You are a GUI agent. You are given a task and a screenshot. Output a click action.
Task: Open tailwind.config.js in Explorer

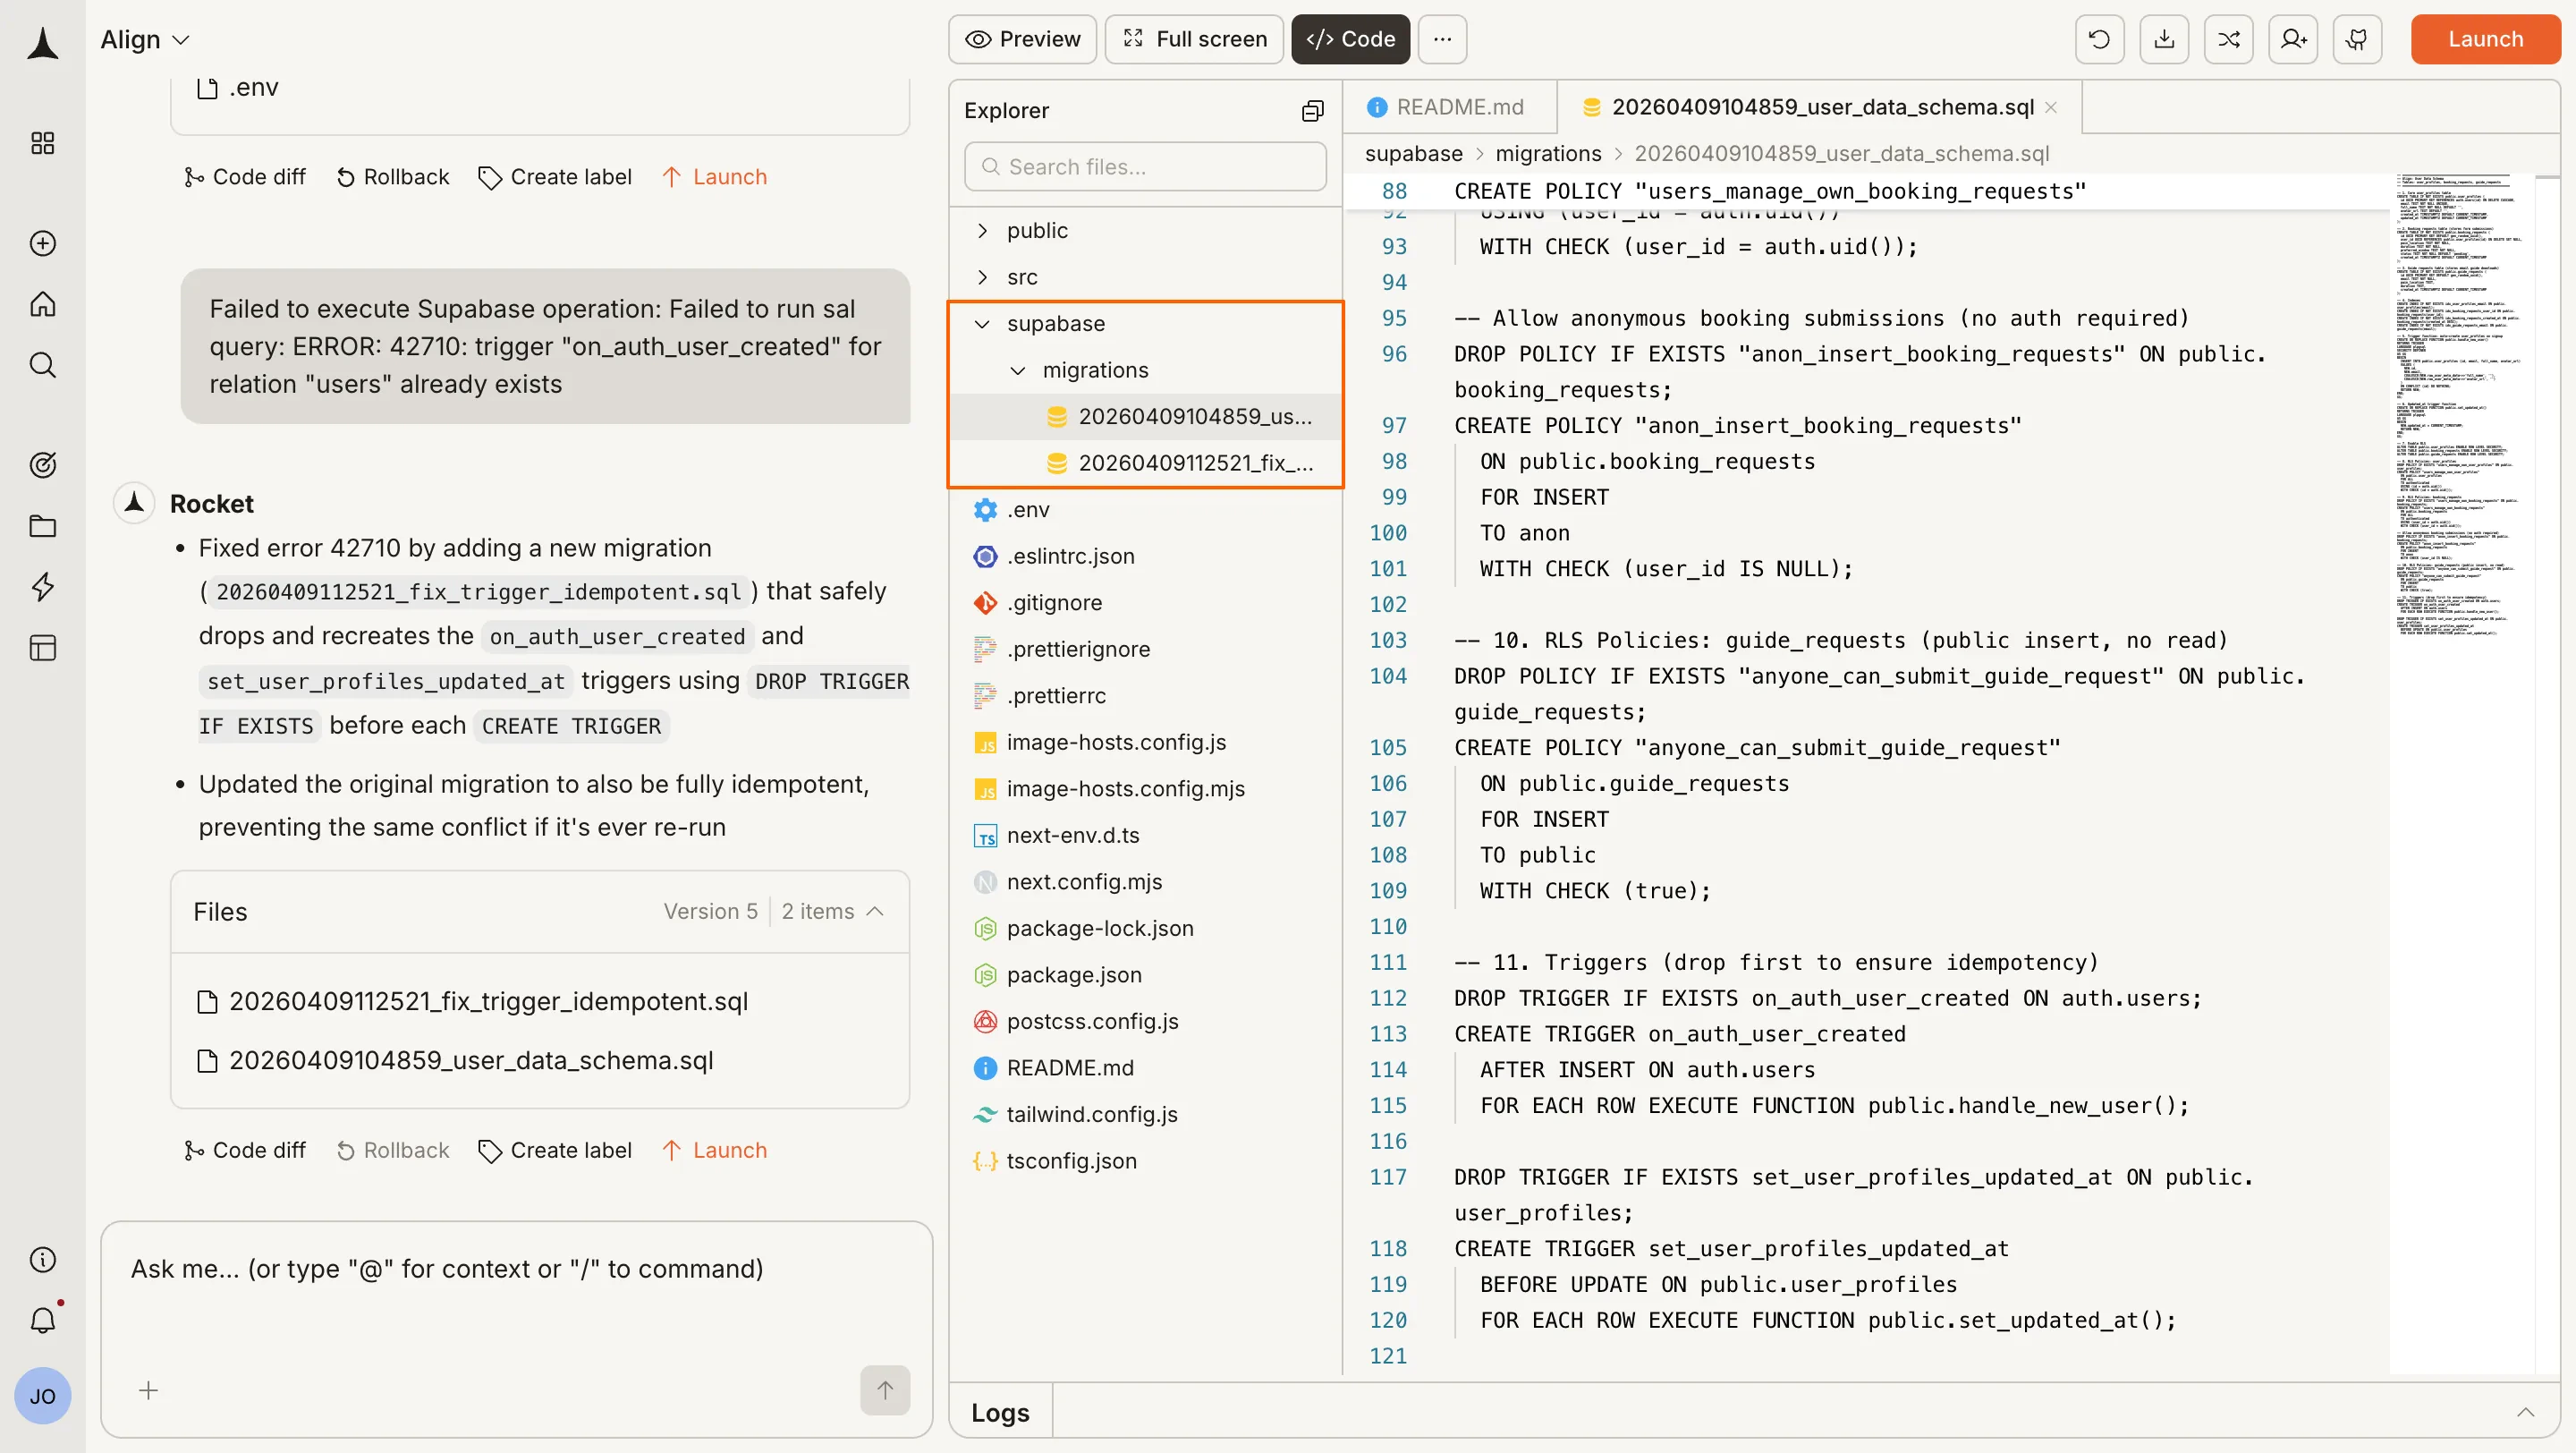point(1145,1114)
